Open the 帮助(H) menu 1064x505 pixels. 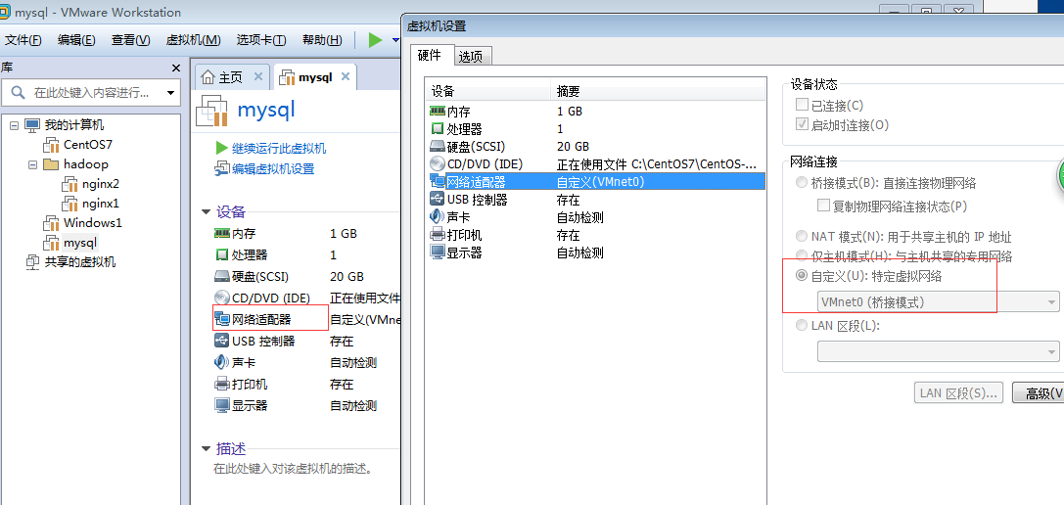pos(322,40)
